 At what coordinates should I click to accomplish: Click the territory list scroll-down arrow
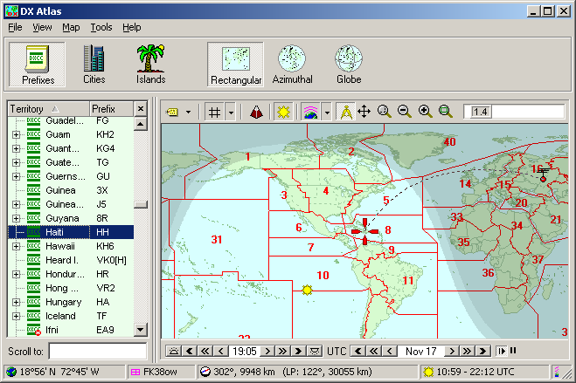[141, 330]
